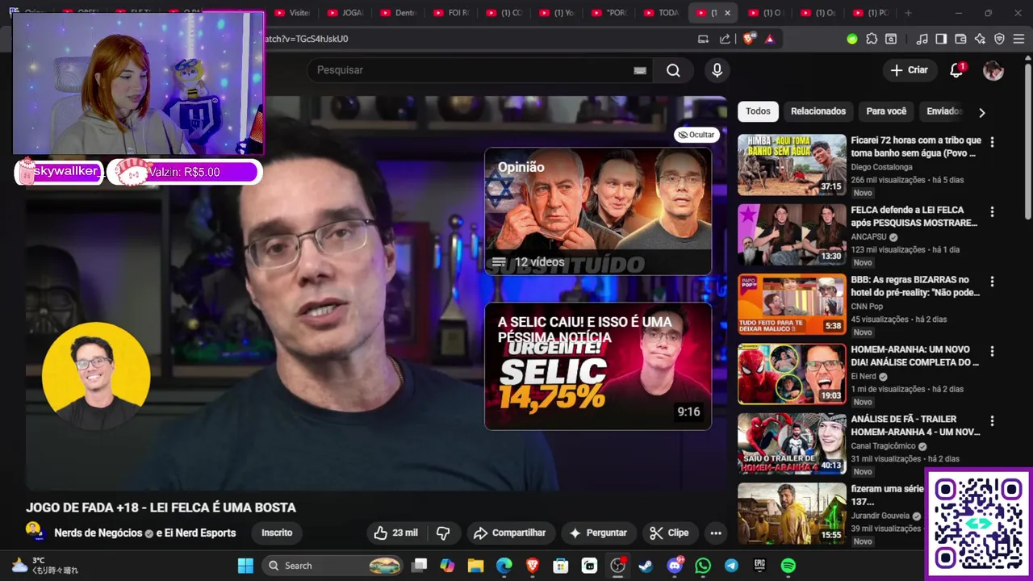Open Steam from the taskbar
The image size is (1033, 581).
(646, 566)
